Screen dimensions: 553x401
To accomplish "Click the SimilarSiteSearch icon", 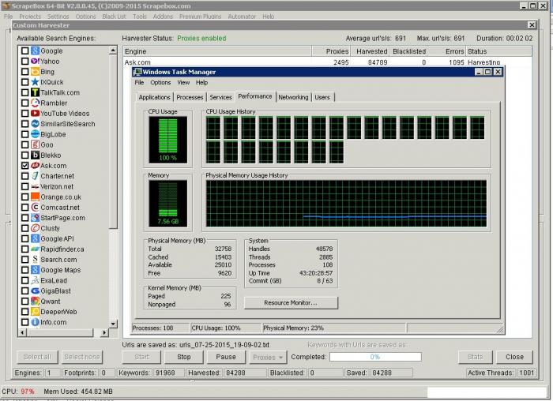I will pos(35,124).
